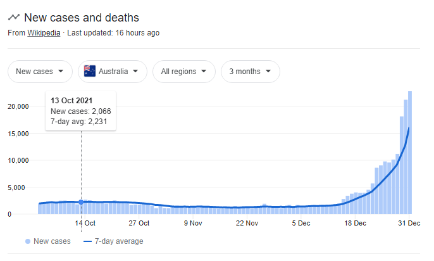Expand the Australia country dropdown arrow
The image size is (434, 261).
(136, 72)
